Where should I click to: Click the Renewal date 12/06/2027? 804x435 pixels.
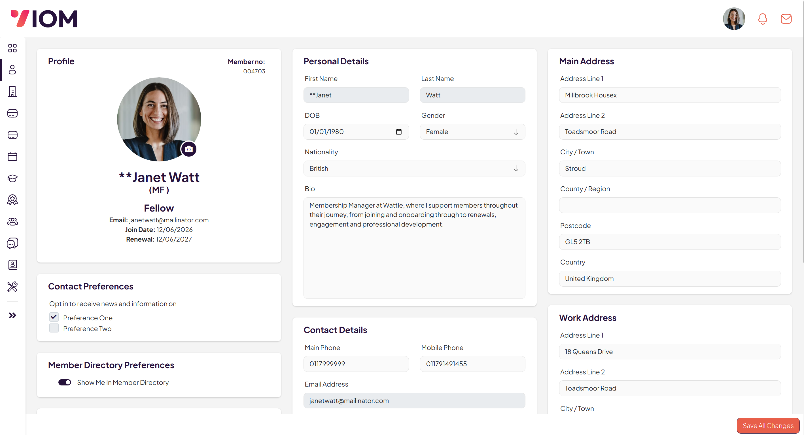174,239
